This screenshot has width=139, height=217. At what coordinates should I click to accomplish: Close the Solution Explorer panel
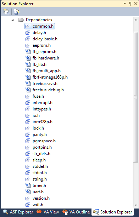(136, 4)
